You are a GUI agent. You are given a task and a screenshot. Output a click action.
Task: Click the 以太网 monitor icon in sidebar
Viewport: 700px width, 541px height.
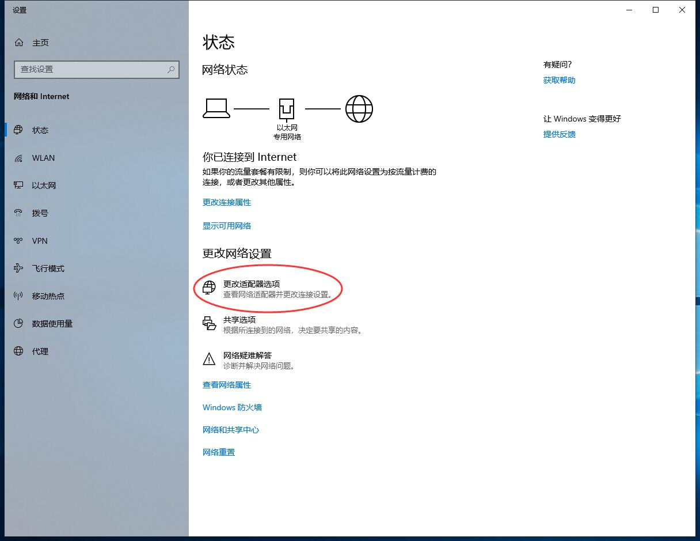click(x=19, y=186)
